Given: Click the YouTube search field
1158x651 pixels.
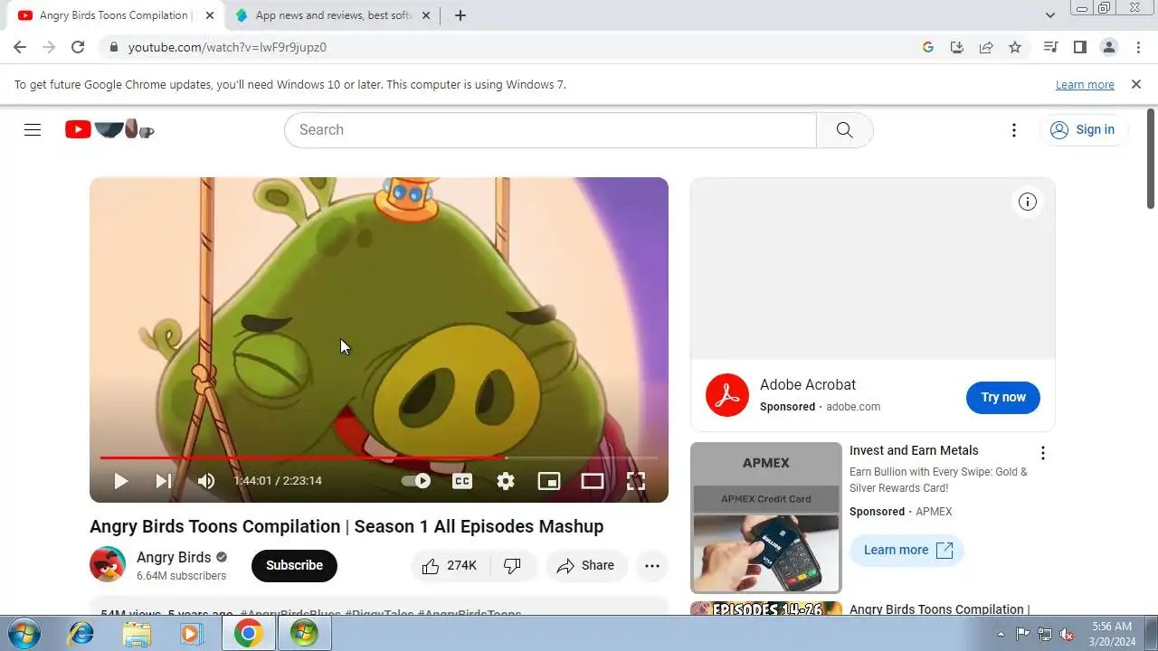Looking at the screenshot, I should point(550,129).
